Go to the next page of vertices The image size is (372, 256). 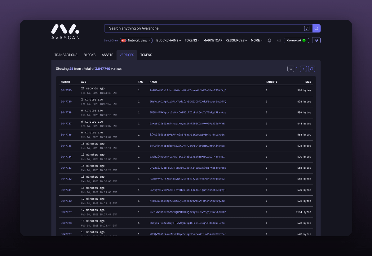(303, 69)
